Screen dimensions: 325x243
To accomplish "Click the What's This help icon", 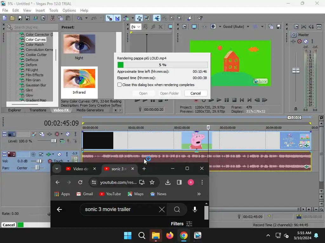I will tap(200, 18).
